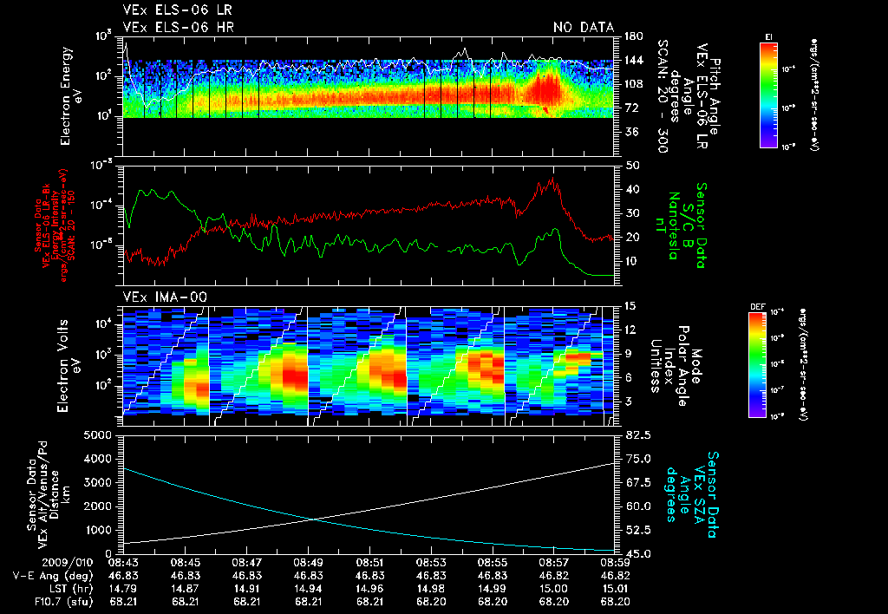Viewport: 888px width, 614px height.
Task: Click the V-E Ang value under 08:59
Action: [x=615, y=576]
